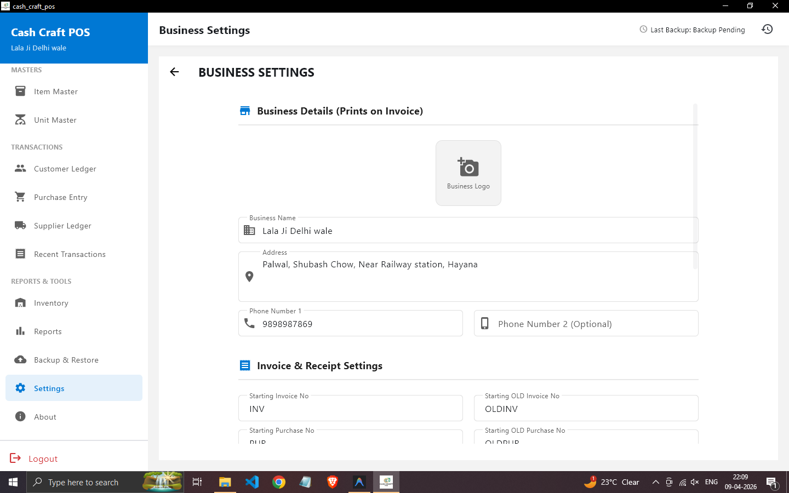Viewport: 789px width, 493px height.
Task: Click the Recent Transactions receipt icon
Action: click(x=20, y=254)
